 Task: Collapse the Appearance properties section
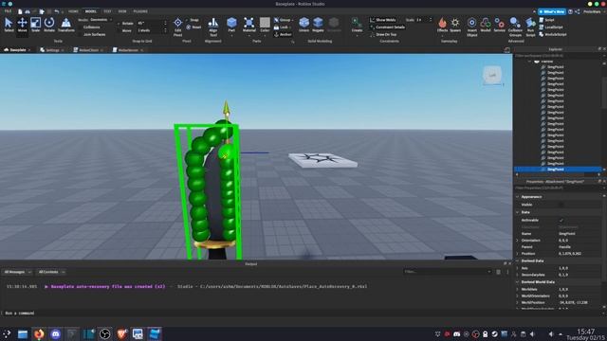pos(518,197)
